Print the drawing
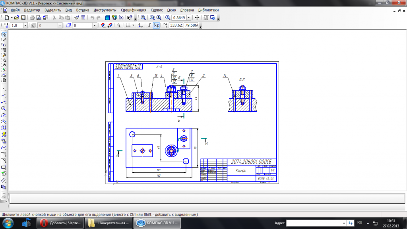 (x=32, y=17)
